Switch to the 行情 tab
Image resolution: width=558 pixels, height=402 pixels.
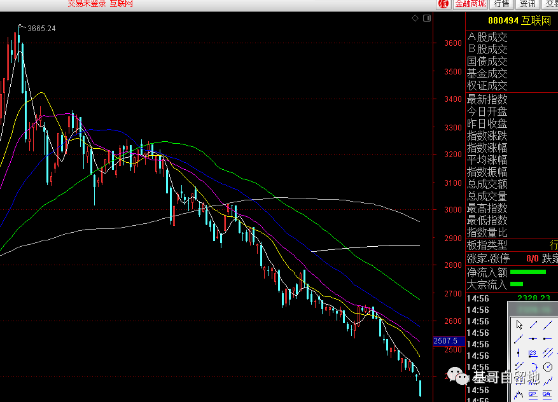pyautogui.click(x=502, y=4)
